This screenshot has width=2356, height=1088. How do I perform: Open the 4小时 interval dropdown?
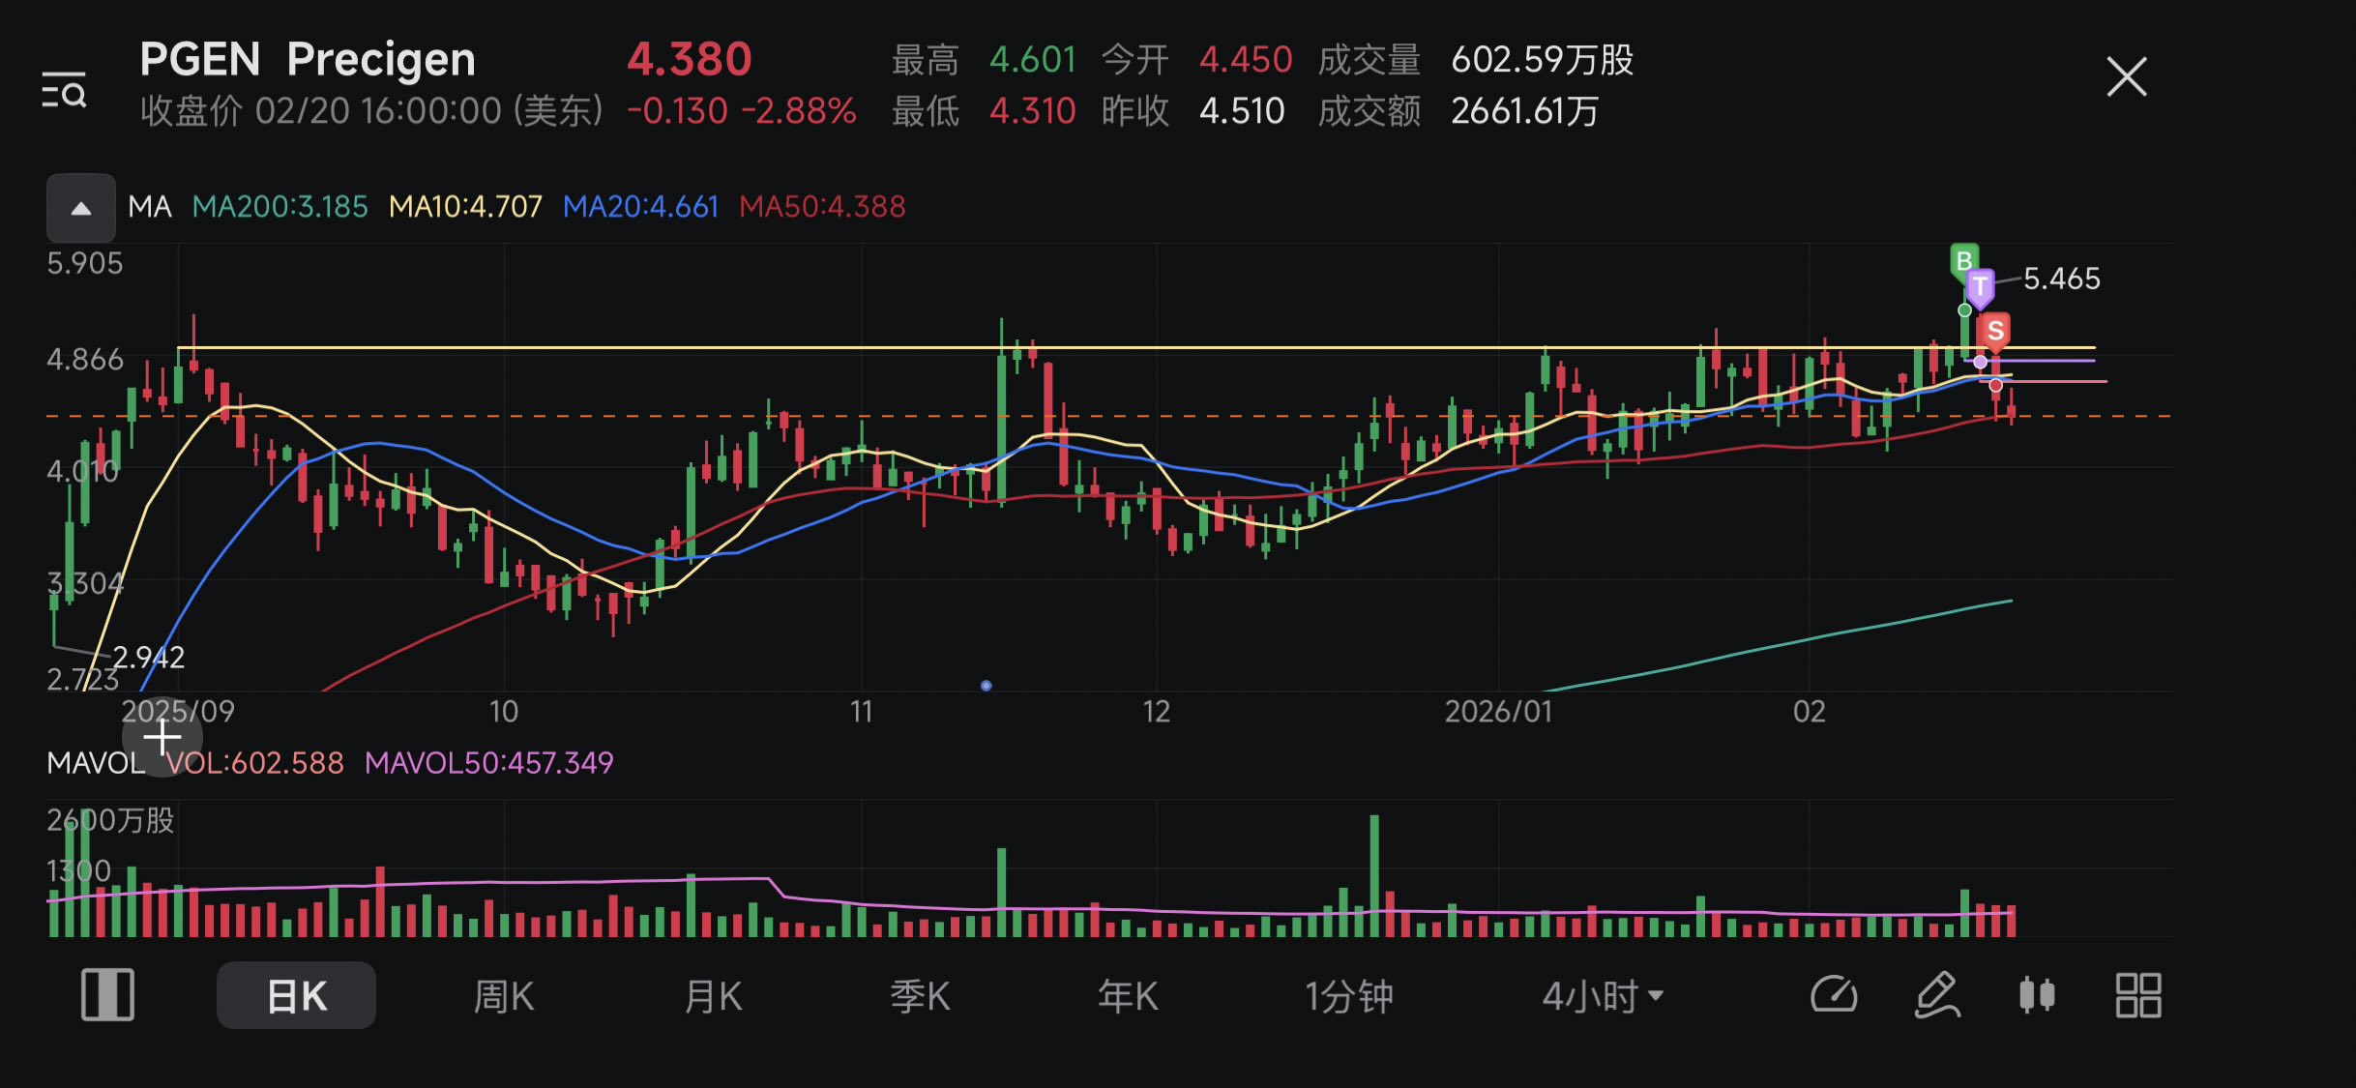[x=1603, y=996]
